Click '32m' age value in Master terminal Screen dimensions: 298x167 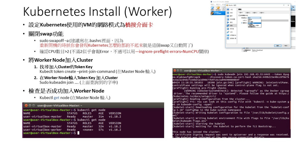101,126
